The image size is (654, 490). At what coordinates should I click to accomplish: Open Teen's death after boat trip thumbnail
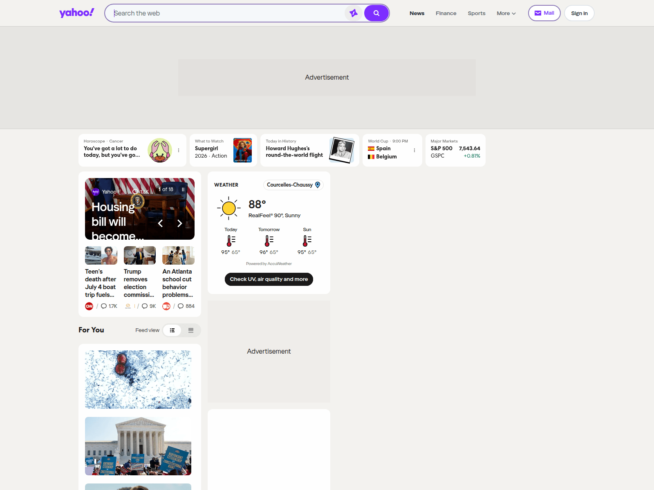(101, 255)
